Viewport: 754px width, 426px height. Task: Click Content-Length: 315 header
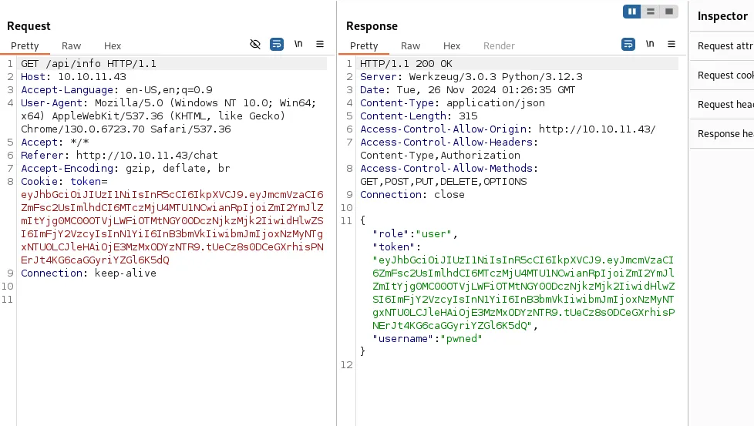pyautogui.click(x=419, y=116)
